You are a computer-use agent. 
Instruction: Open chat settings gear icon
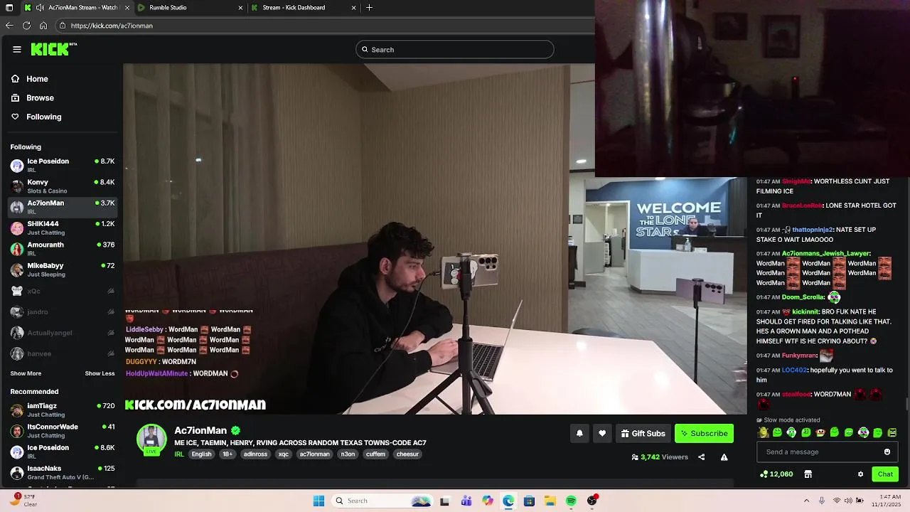point(860,474)
